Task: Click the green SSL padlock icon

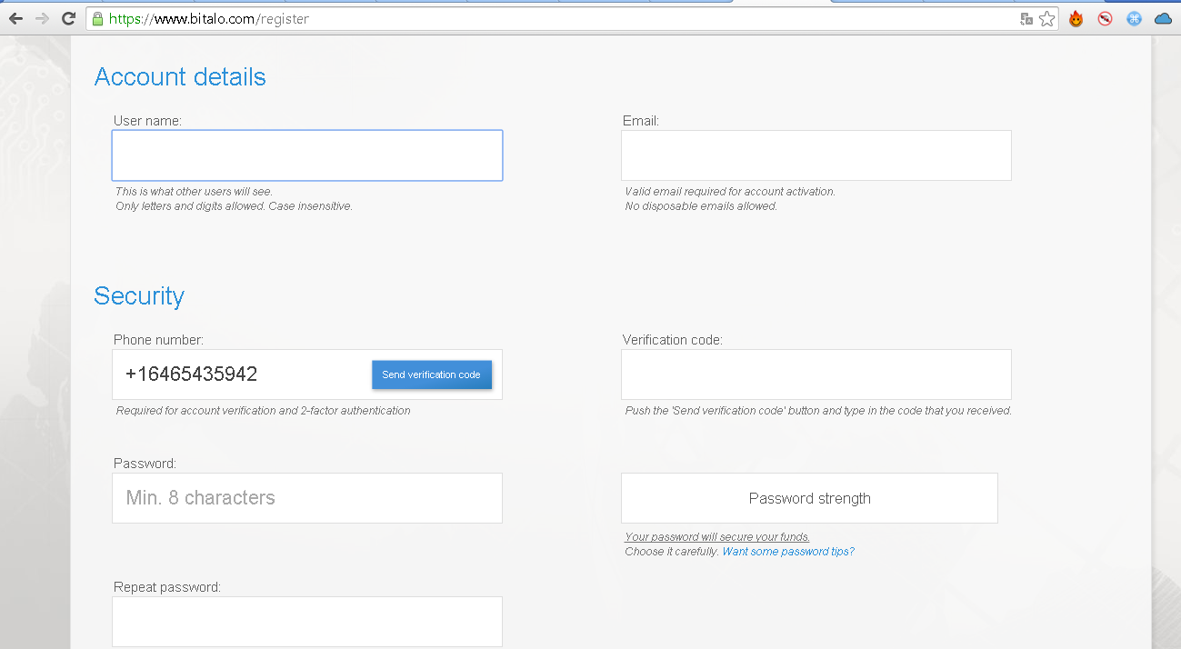Action: pyautogui.click(x=98, y=18)
